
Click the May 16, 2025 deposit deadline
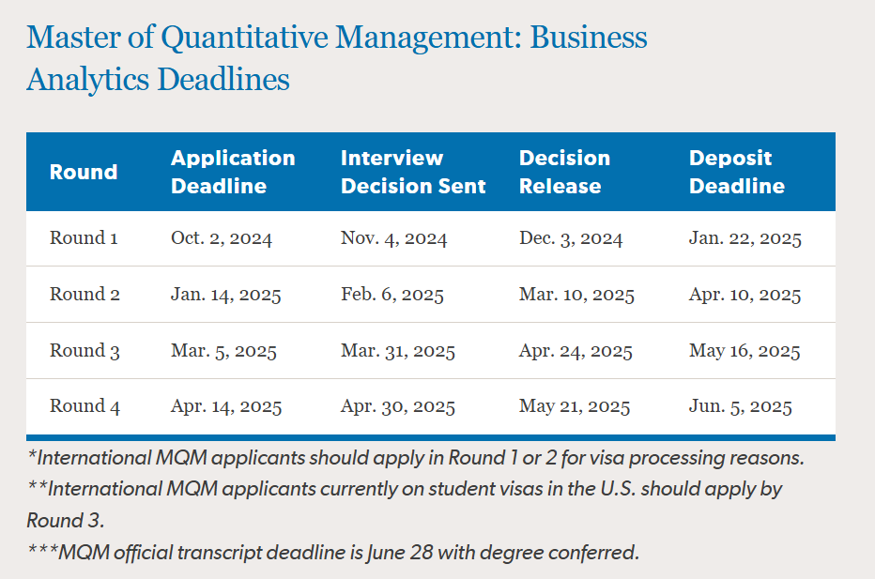[x=745, y=351]
